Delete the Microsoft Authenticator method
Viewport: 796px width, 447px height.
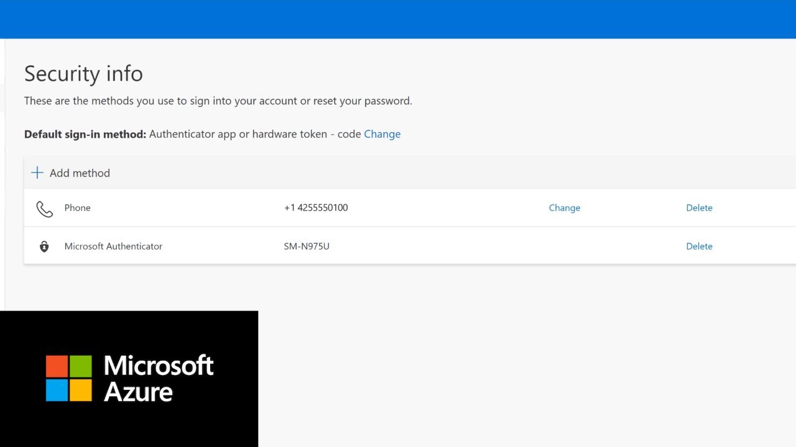click(699, 246)
